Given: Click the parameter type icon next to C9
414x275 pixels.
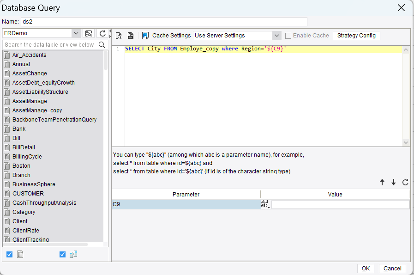Looking at the screenshot, I should [x=263, y=202].
